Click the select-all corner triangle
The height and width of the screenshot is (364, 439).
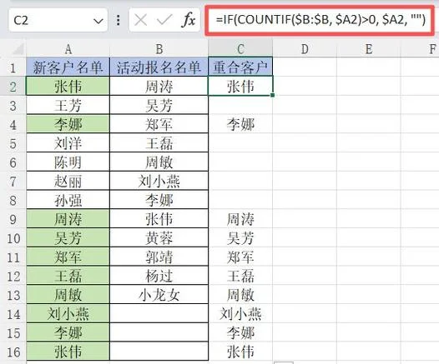pyautogui.click(x=18, y=49)
